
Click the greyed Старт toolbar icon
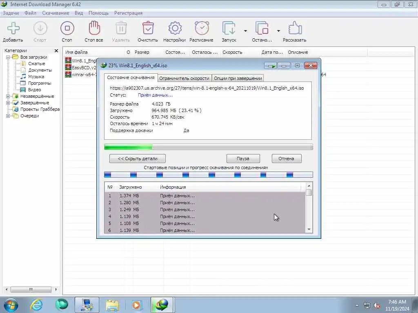click(40, 28)
